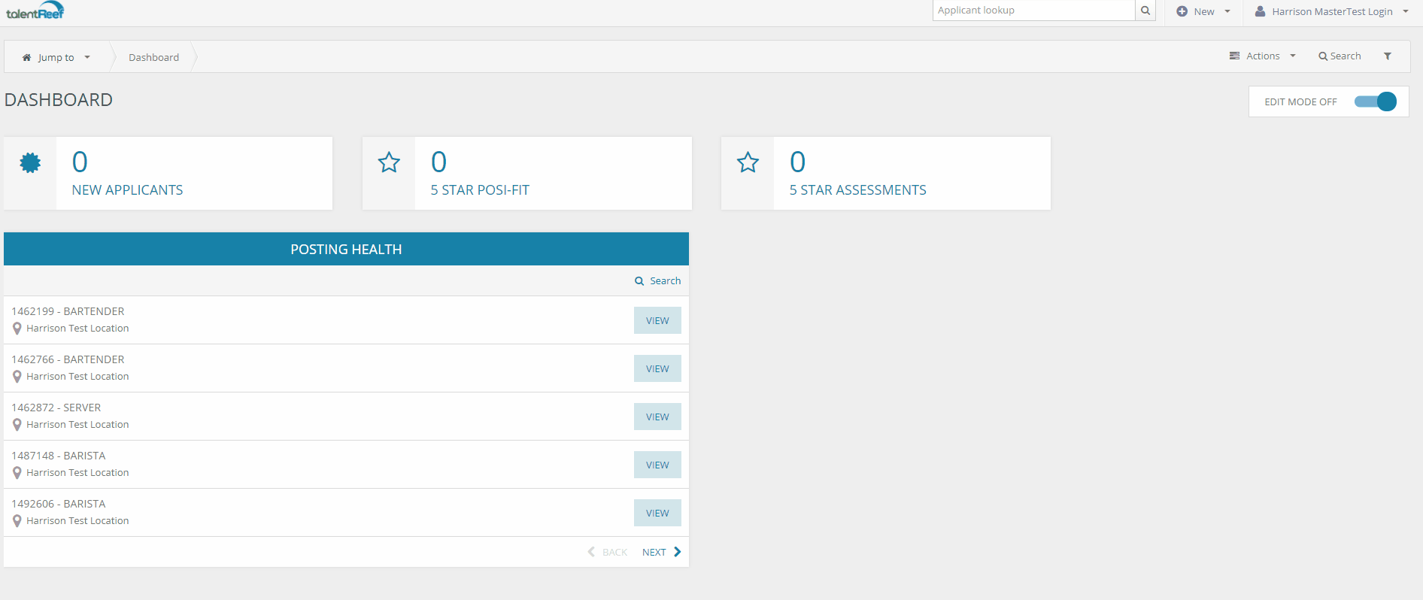Open the Jump to dropdown
This screenshot has height=600, width=1423.
56,57
